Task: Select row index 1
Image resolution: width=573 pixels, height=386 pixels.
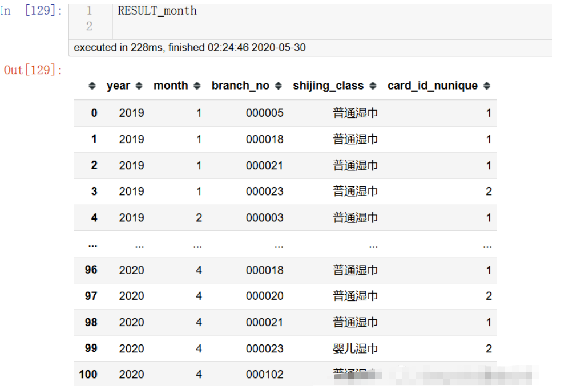Action: click(x=94, y=139)
